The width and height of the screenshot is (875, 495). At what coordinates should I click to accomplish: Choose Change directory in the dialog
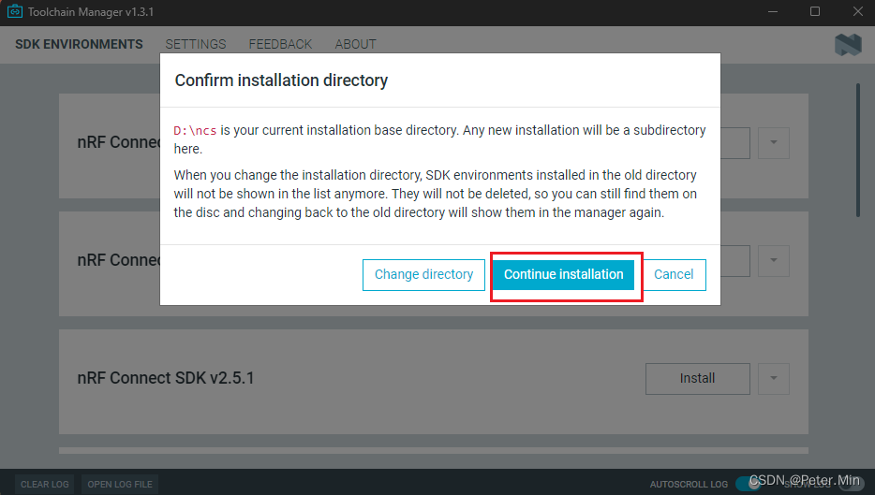tap(423, 275)
